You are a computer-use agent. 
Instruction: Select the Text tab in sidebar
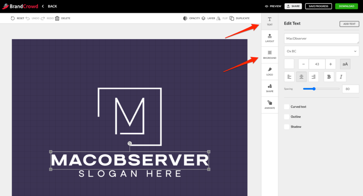pos(270,22)
